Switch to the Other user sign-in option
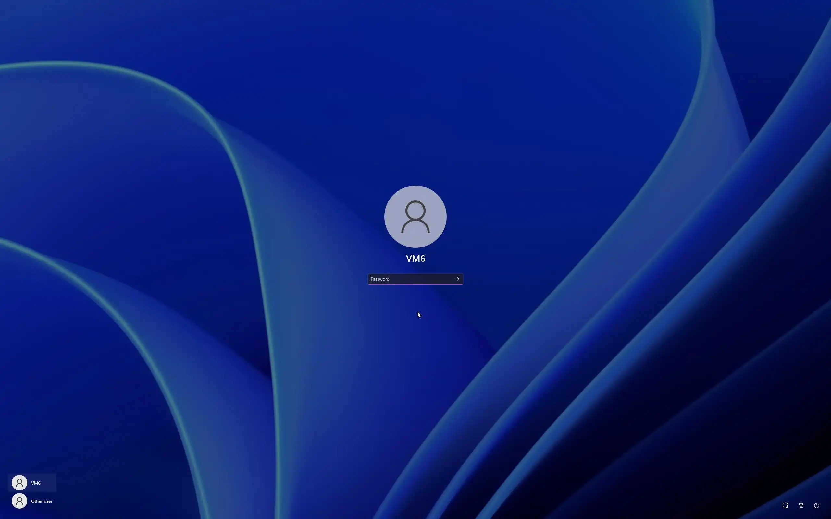Screen dimensions: 831x519 click(x=42, y=501)
